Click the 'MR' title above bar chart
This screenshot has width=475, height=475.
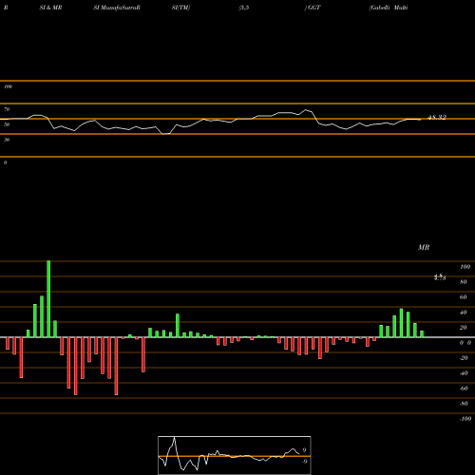424,247
